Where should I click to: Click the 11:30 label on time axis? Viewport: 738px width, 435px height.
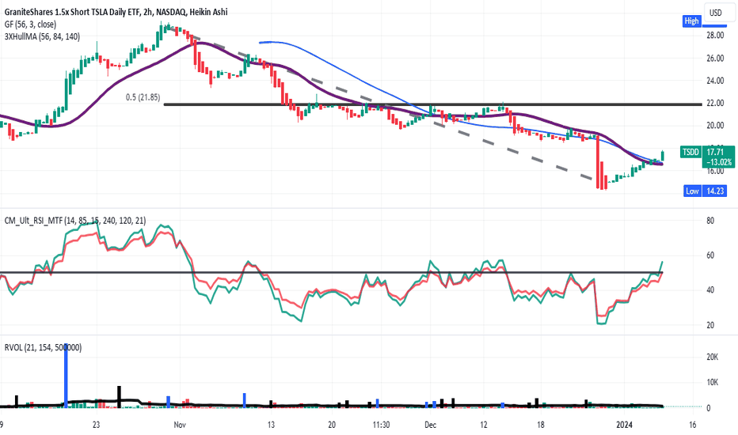(x=381, y=425)
